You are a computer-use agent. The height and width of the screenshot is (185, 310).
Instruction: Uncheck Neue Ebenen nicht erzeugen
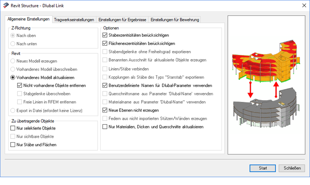coord(105,110)
